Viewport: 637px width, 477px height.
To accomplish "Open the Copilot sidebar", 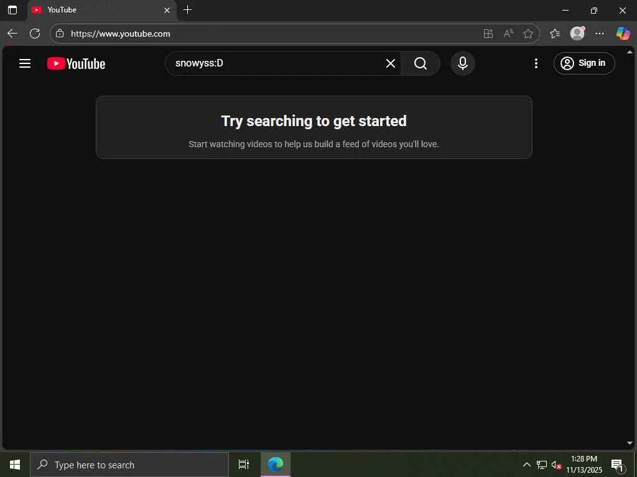I will pyautogui.click(x=623, y=34).
